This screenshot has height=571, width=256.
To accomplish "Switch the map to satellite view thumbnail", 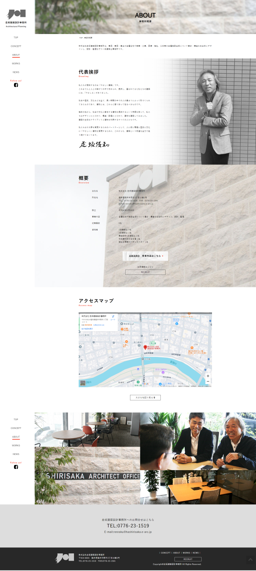I will (83, 383).
